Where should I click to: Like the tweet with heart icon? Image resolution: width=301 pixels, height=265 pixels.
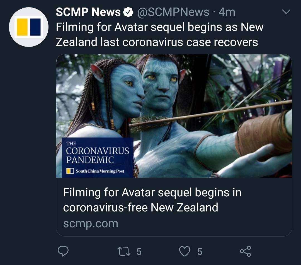[185, 251]
